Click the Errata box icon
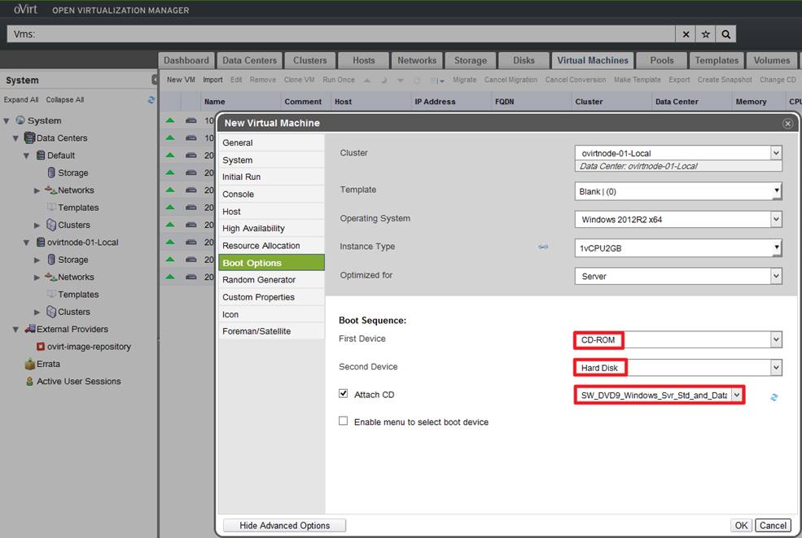Screen dimensions: 802x538 tap(29, 364)
